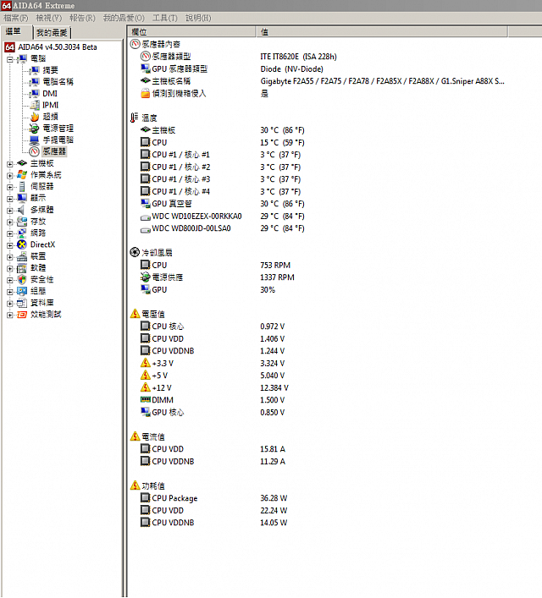
Task: Click the 摘要 summary icon
Action: [x=35, y=70]
